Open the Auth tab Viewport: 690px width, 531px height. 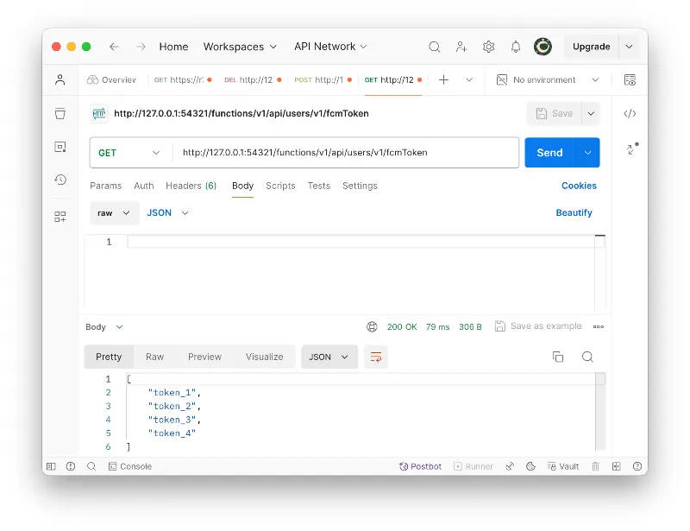144,186
